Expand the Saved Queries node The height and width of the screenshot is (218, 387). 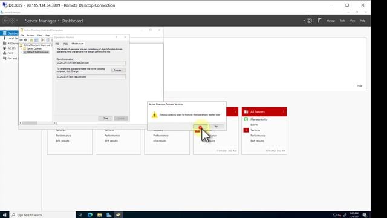tap(21, 48)
